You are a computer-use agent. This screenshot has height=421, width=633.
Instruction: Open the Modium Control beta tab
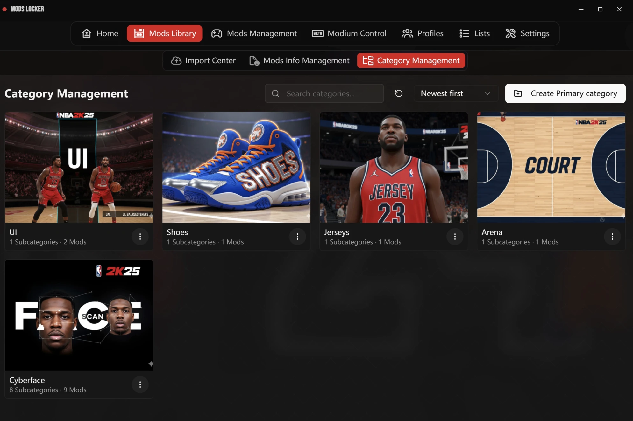coord(349,33)
